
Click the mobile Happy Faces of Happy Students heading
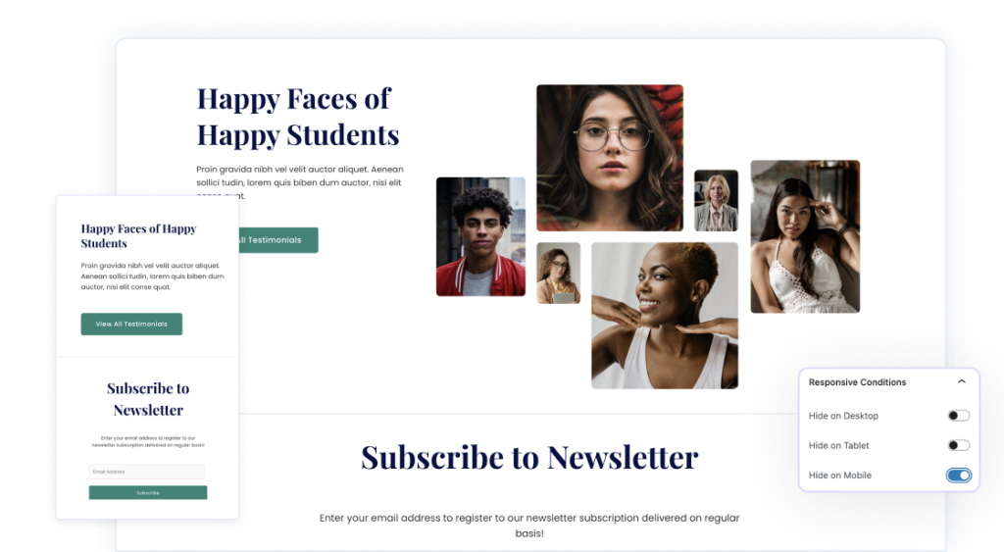[138, 235]
